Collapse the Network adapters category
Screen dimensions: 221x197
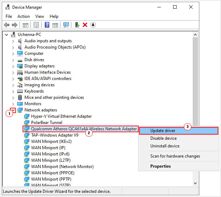(13, 110)
